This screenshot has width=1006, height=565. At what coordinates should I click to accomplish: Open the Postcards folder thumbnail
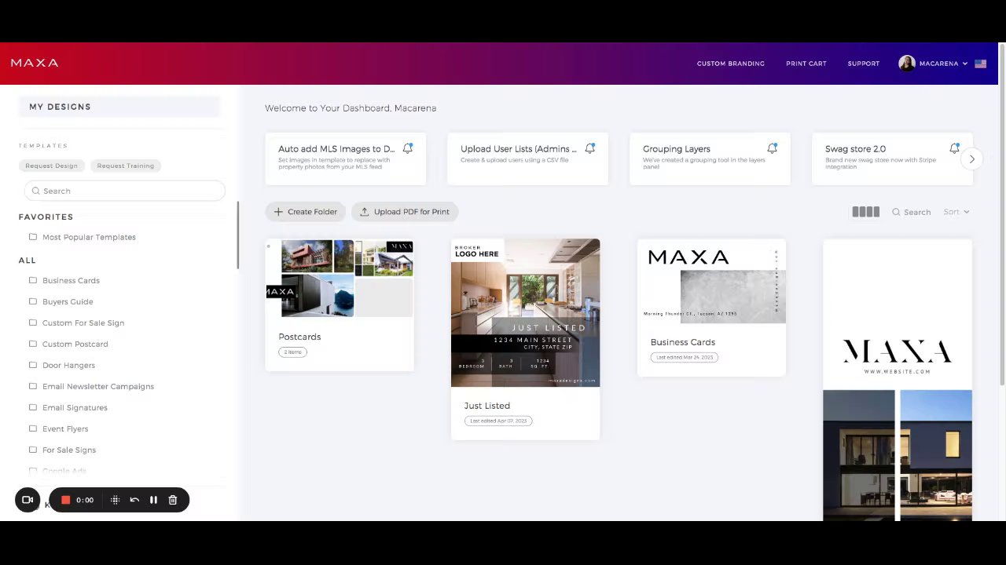coord(340,279)
